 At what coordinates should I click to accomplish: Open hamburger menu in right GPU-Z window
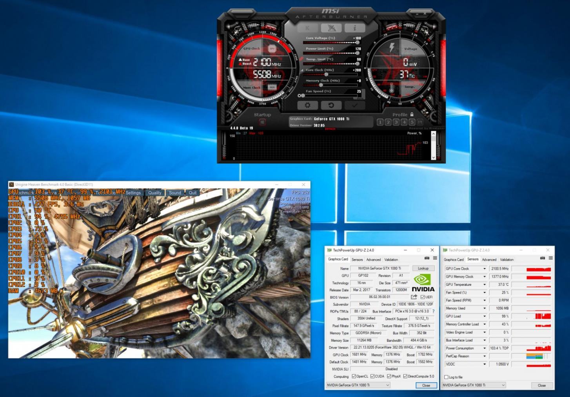550,258
